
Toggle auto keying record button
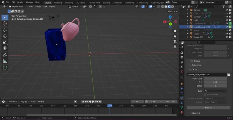pos(75,102)
